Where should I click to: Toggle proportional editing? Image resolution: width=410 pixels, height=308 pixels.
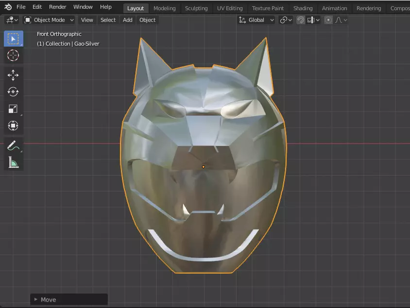point(328,20)
